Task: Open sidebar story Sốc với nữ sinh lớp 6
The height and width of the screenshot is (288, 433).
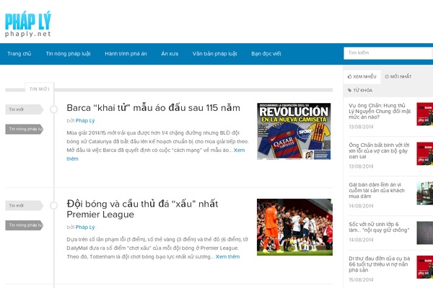Action: tap(379, 227)
